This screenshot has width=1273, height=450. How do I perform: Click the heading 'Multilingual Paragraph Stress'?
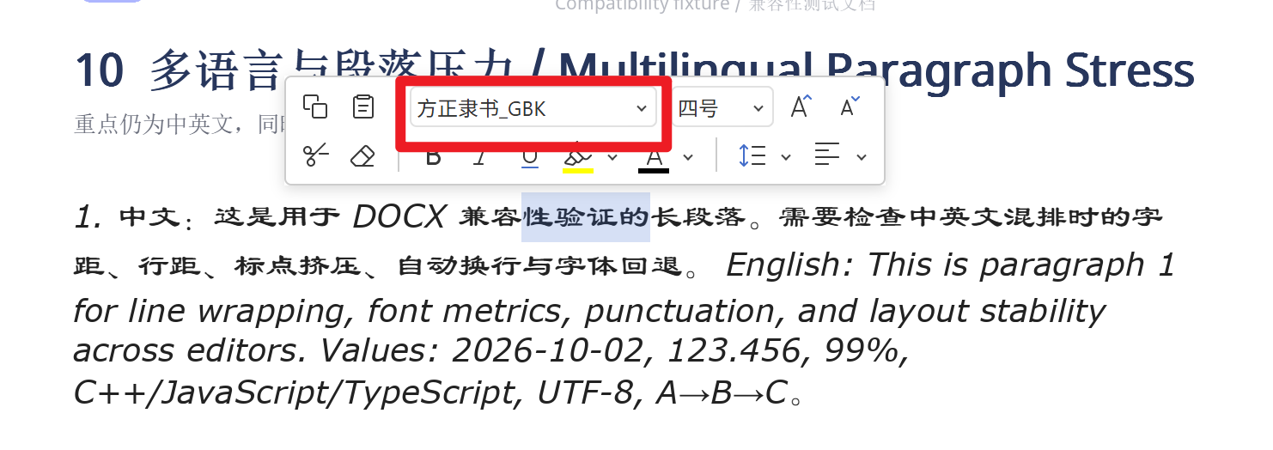click(877, 71)
